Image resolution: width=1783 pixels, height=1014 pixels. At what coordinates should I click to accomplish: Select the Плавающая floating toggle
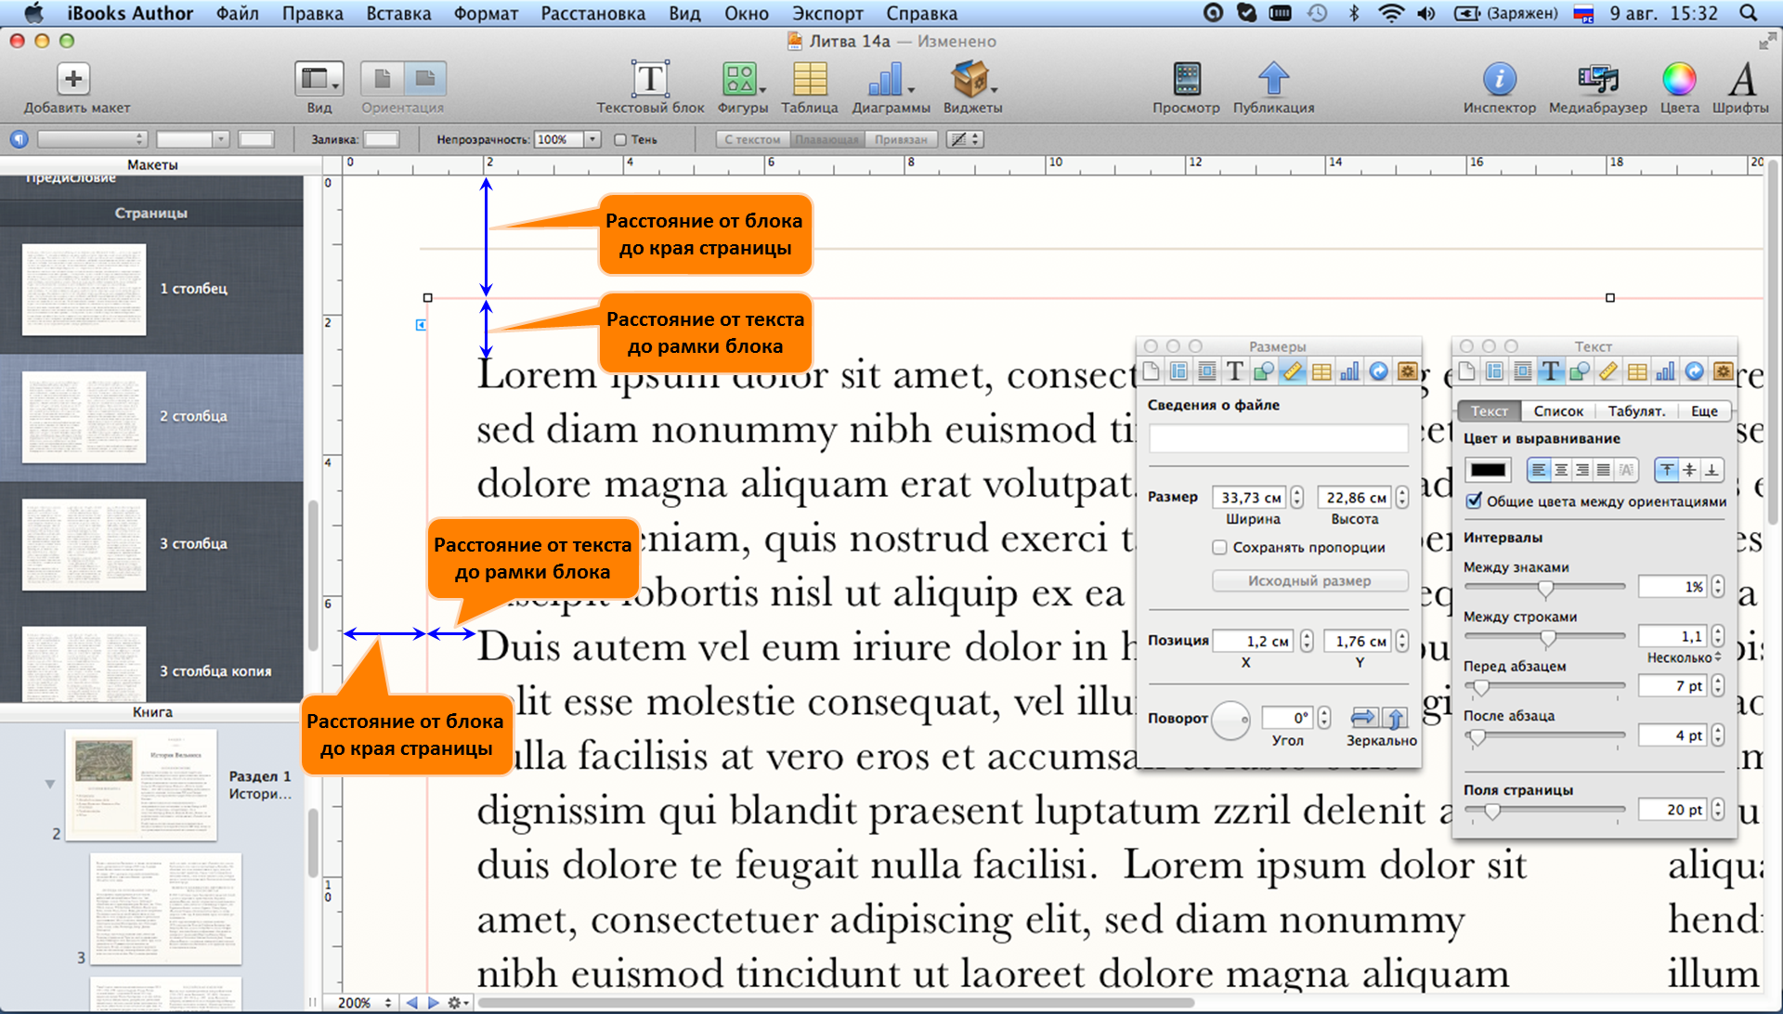(x=826, y=139)
